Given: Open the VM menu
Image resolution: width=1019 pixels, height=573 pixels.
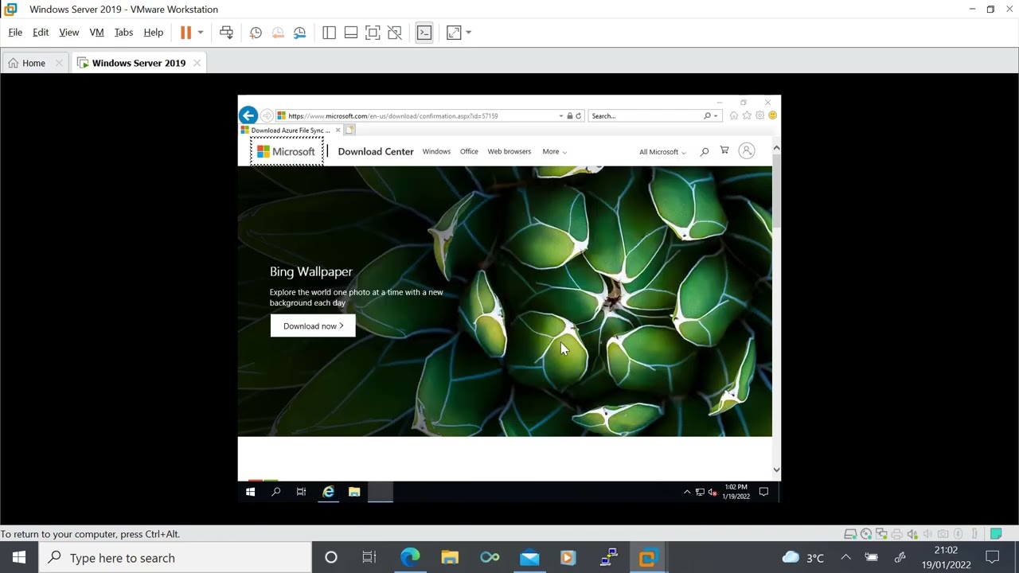Looking at the screenshot, I should click(96, 33).
